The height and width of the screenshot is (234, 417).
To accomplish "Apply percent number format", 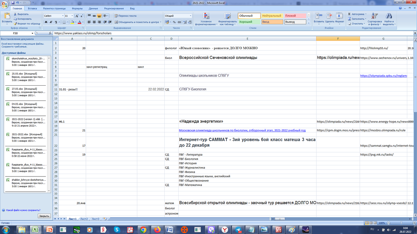I will [174, 22].
